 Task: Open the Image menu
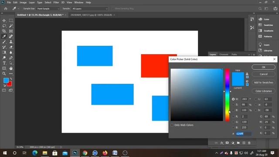(x=23, y=3)
